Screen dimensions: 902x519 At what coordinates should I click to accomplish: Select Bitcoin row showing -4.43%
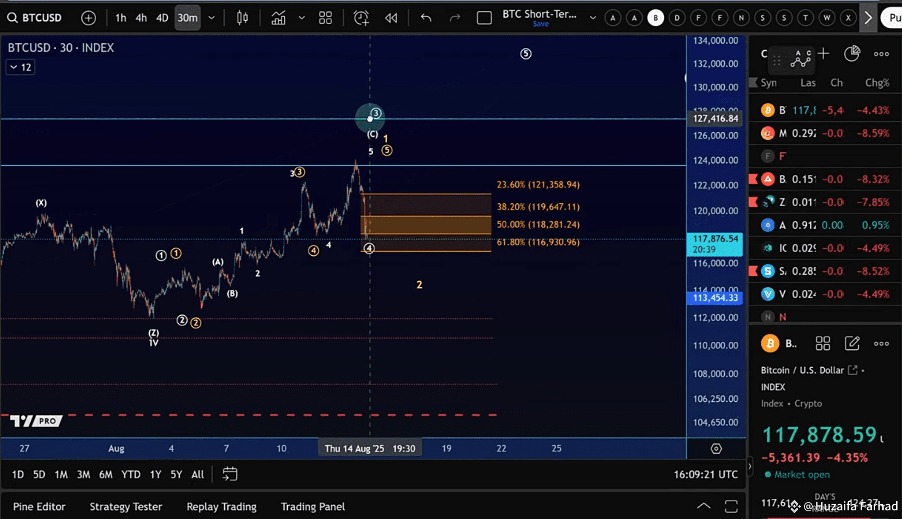click(x=825, y=110)
